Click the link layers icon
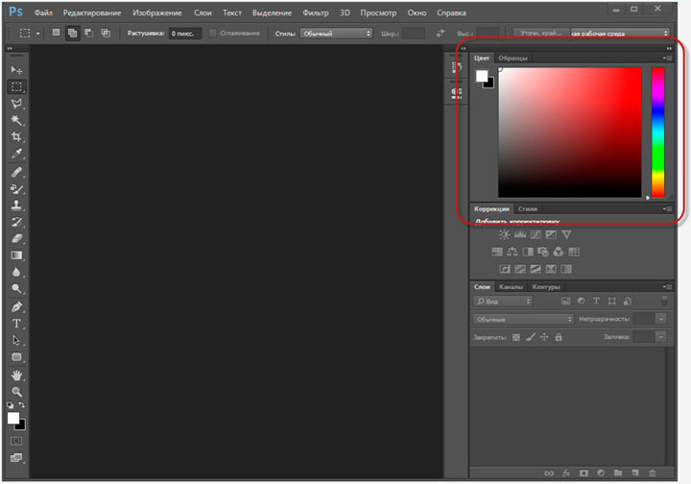 pos(549,473)
